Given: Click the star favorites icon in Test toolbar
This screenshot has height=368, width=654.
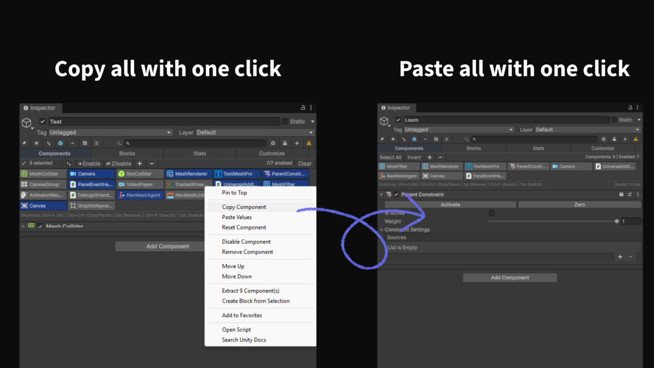Looking at the screenshot, I should 37,143.
